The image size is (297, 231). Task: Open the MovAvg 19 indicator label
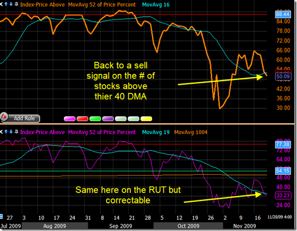click(x=155, y=132)
